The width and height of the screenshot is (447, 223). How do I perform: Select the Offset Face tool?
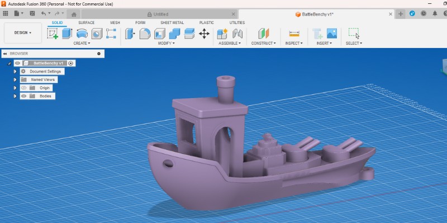(x=189, y=33)
